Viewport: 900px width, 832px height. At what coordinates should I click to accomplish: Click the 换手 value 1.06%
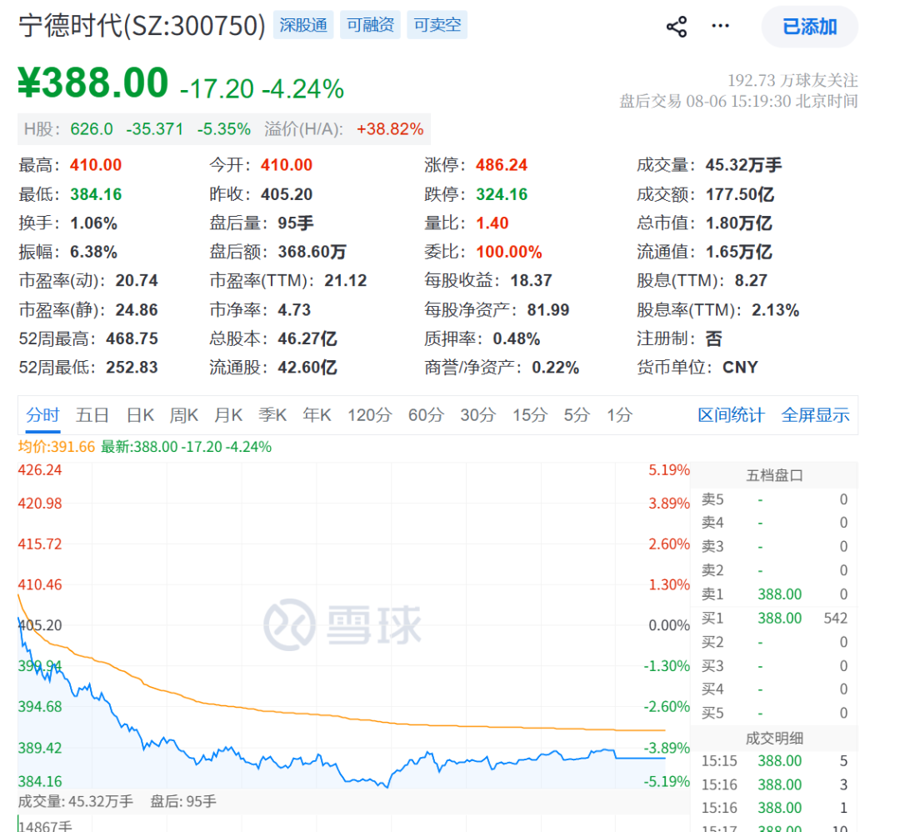tap(93, 223)
